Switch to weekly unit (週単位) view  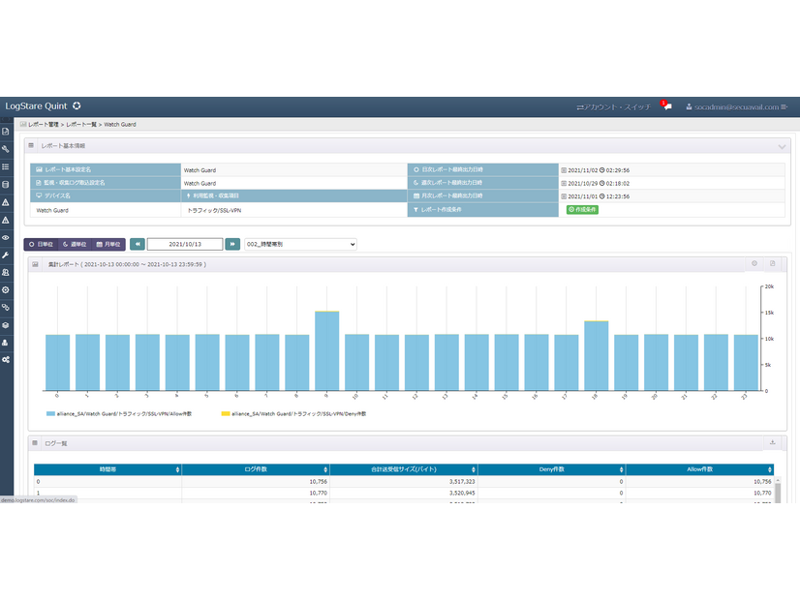75,244
